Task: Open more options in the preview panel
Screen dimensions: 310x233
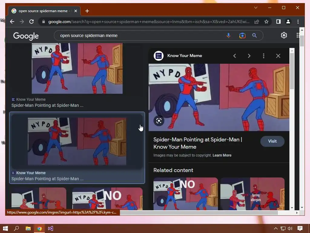Action: pos(264,56)
